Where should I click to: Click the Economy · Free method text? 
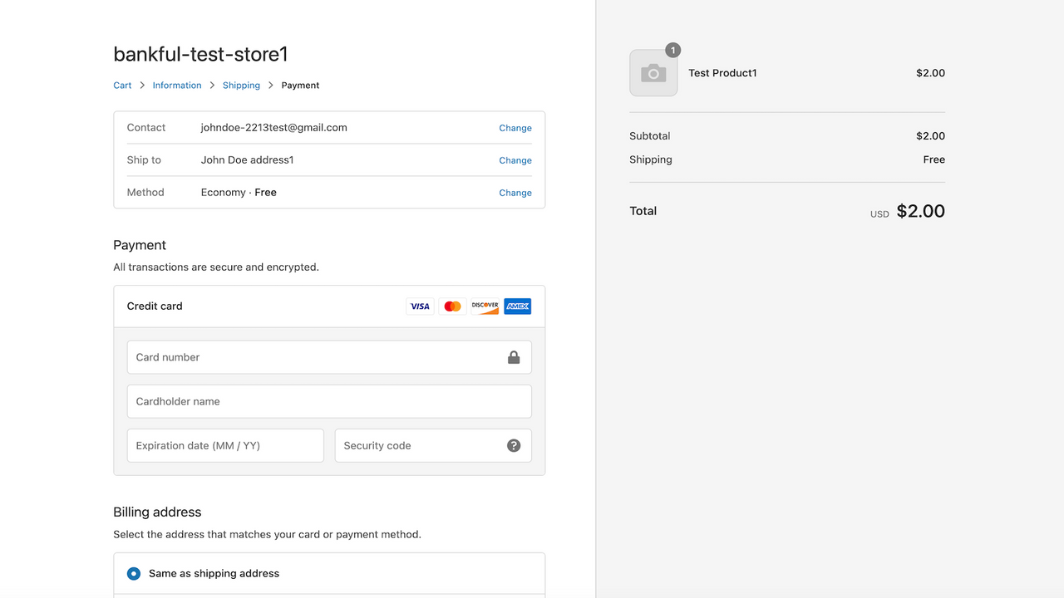(239, 193)
